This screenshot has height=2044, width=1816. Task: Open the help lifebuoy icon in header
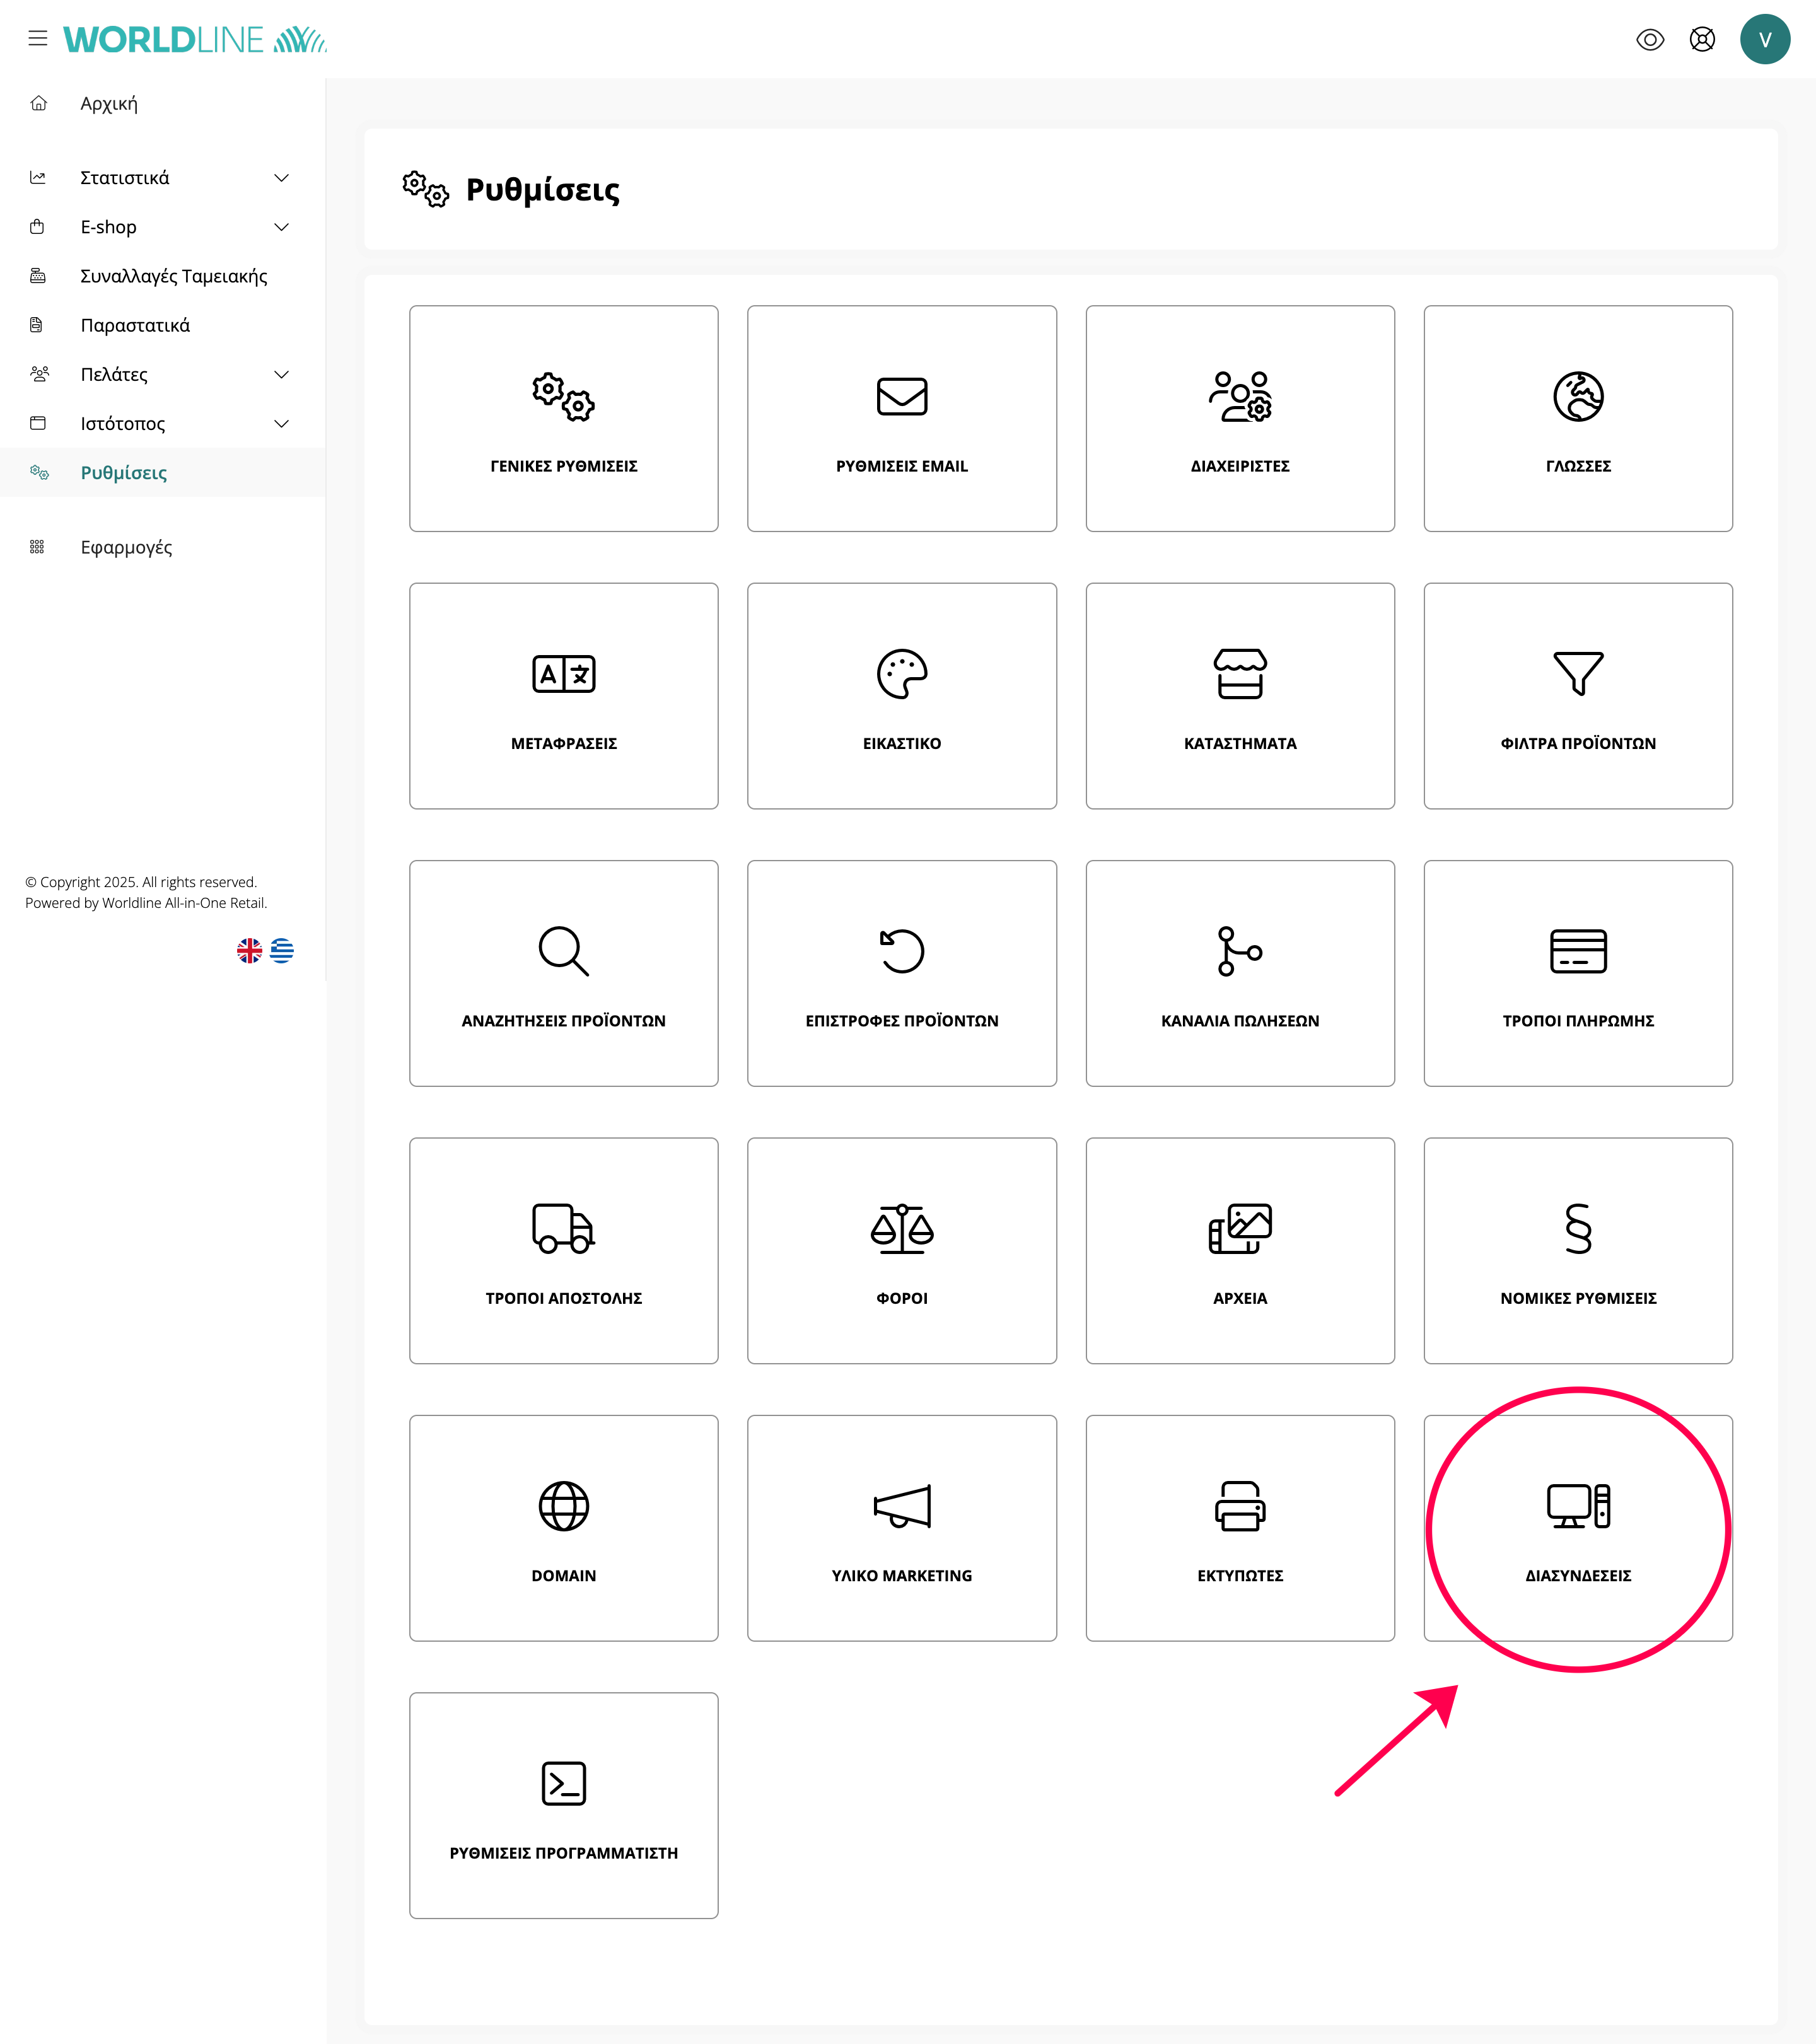pos(1702,39)
